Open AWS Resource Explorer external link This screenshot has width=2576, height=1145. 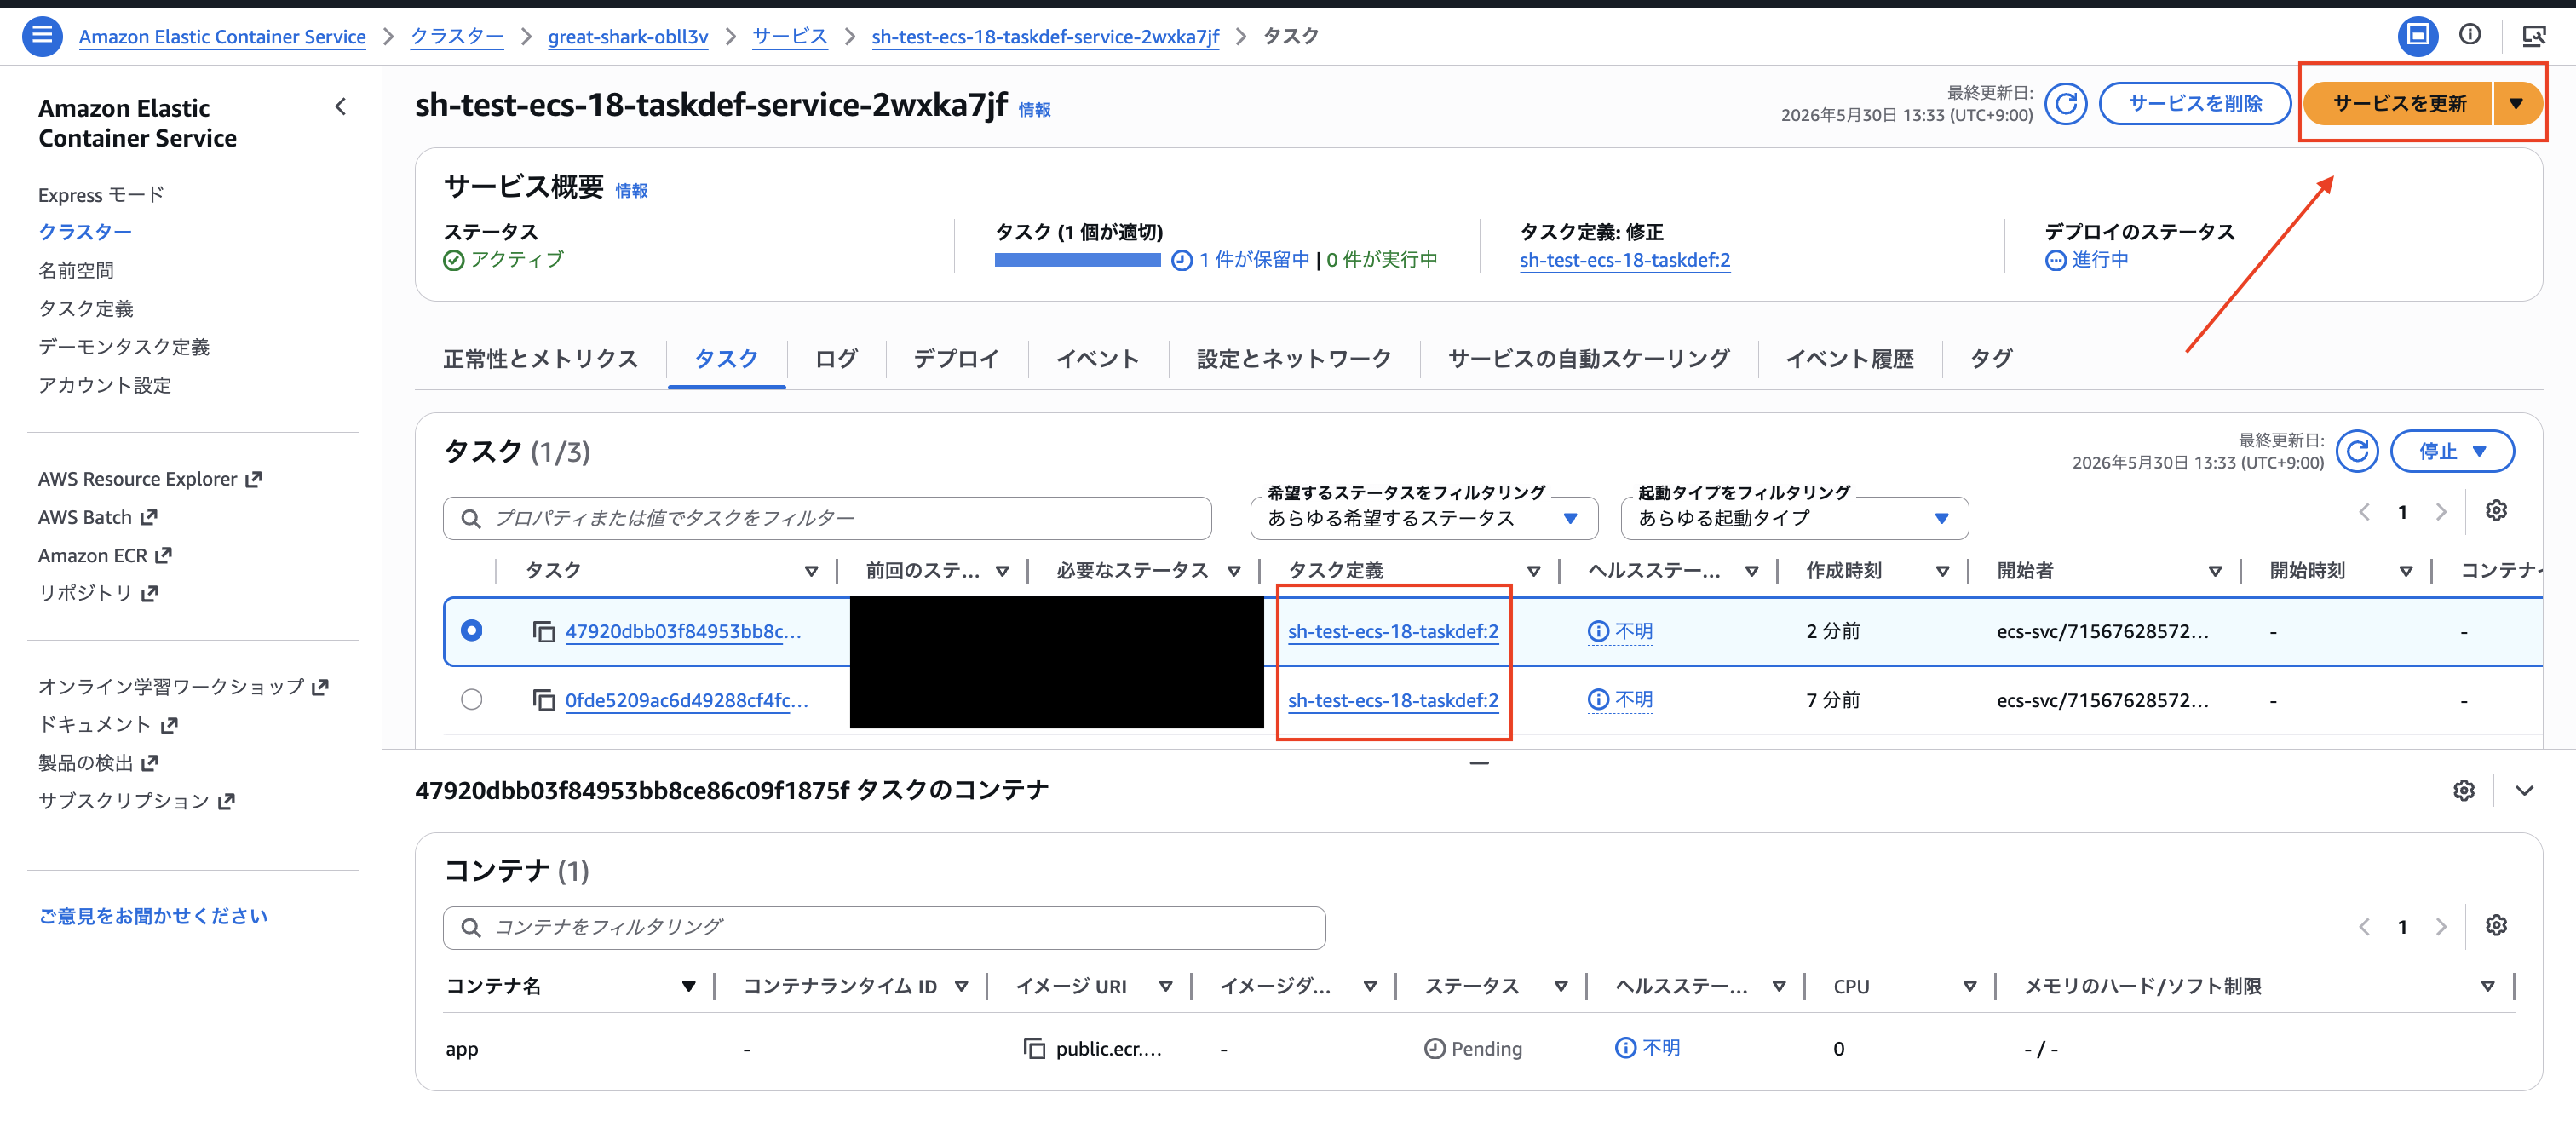point(150,479)
